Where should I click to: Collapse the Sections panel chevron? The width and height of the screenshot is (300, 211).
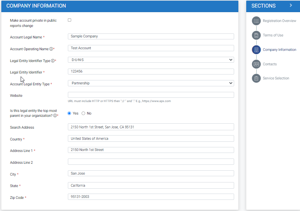290,6
